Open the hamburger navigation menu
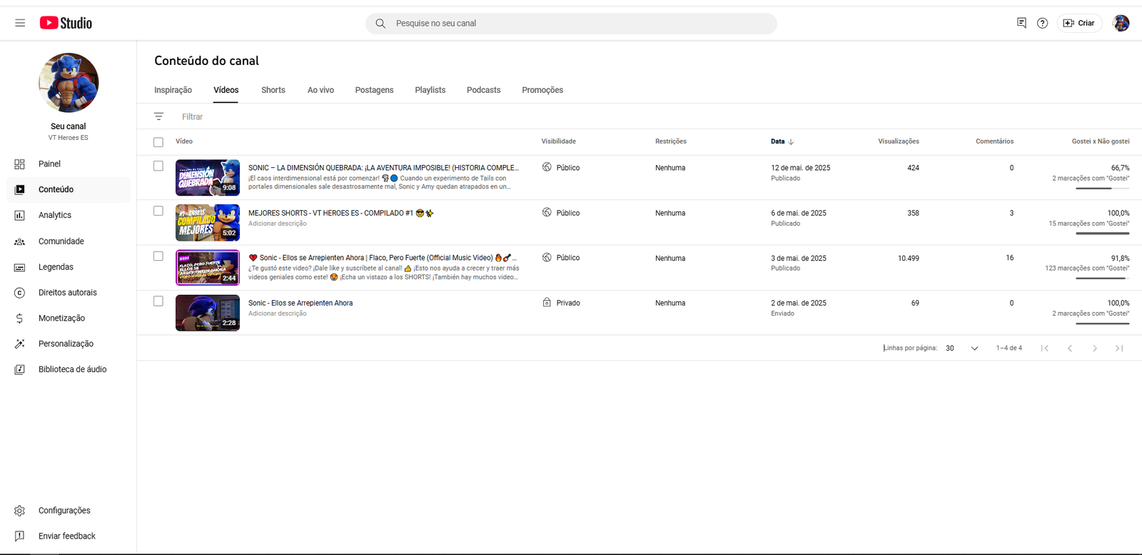 [x=20, y=23]
